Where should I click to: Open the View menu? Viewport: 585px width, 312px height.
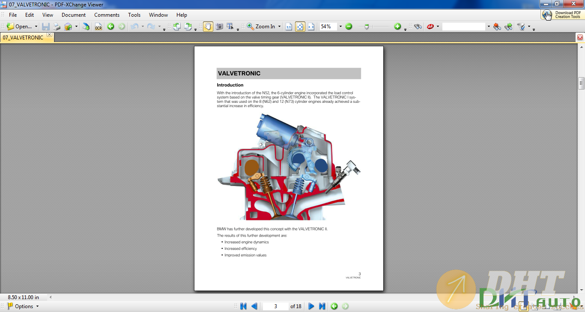pos(48,15)
